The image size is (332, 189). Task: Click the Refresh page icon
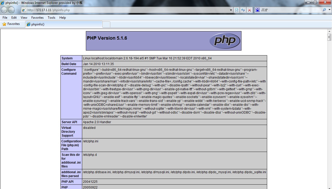pos(243,10)
